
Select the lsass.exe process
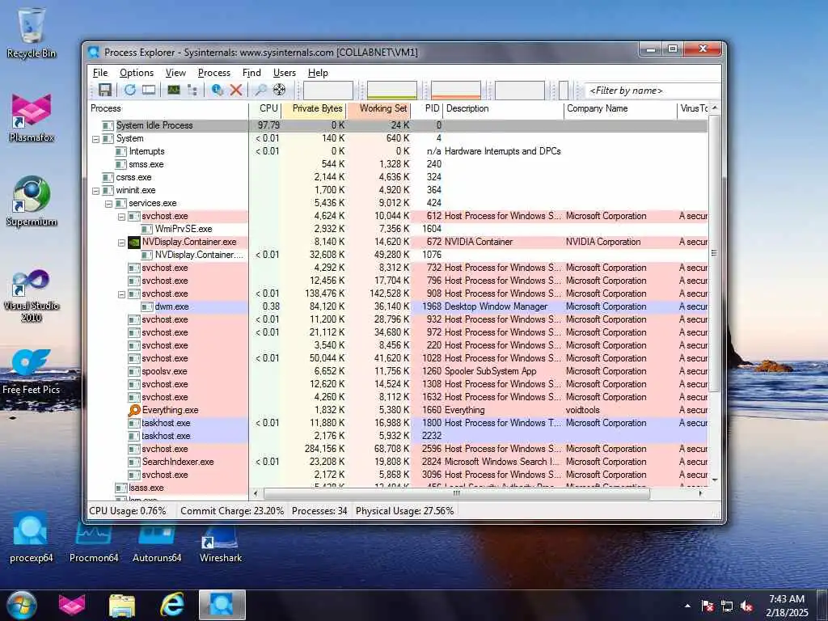(x=397, y=488)
